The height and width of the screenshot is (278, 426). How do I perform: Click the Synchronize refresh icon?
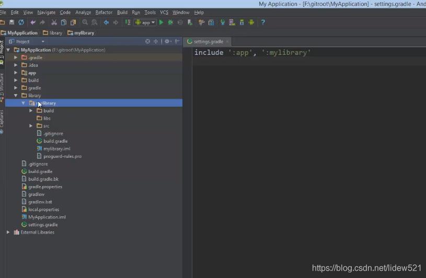[x=21, y=22]
